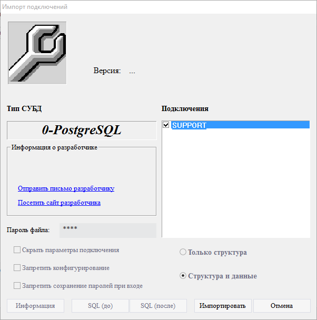The width and height of the screenshot is (317, 320).
Task: Select 'Только структура' radio option
Action: [x=183, y=252]
